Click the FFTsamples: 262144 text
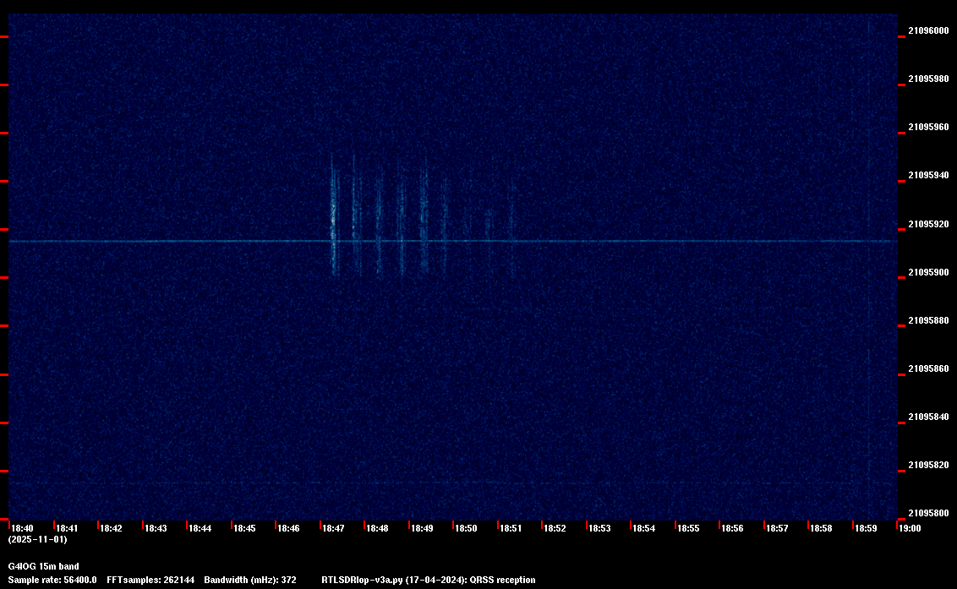The width and height of the screenshot is (957, 589). point(150,581)
